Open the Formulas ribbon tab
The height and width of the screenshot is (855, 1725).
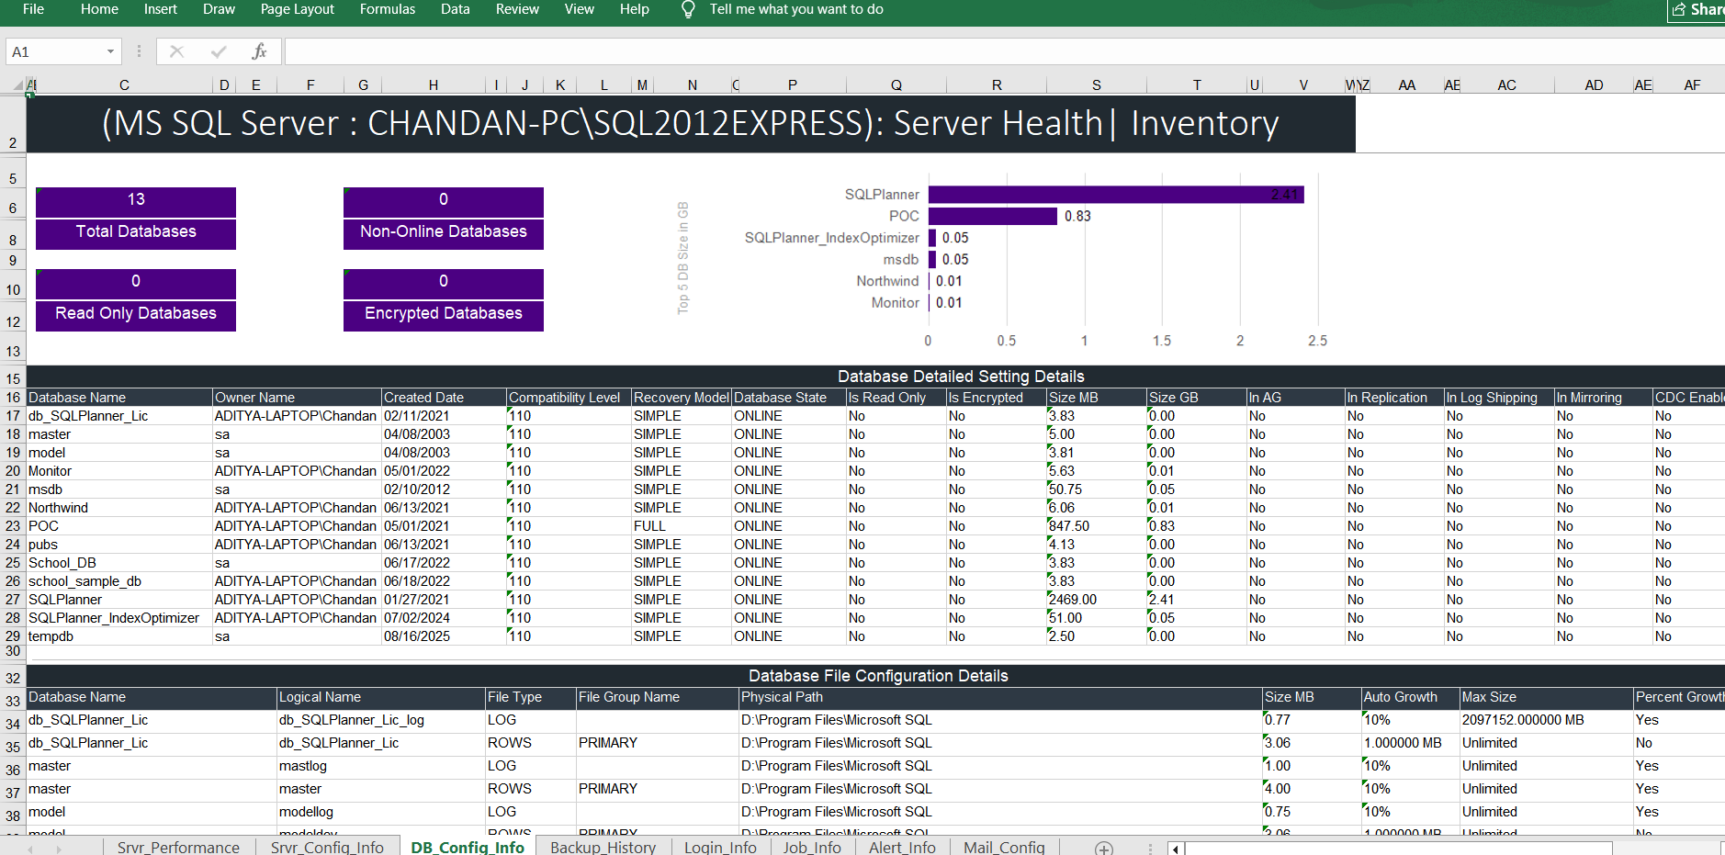(387, 9)
